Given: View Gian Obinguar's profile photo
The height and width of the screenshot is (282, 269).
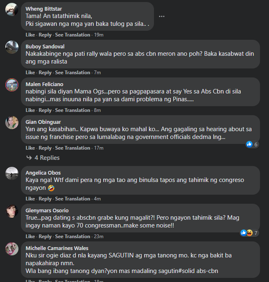Looking at the screenshot, I should (11, 122).
